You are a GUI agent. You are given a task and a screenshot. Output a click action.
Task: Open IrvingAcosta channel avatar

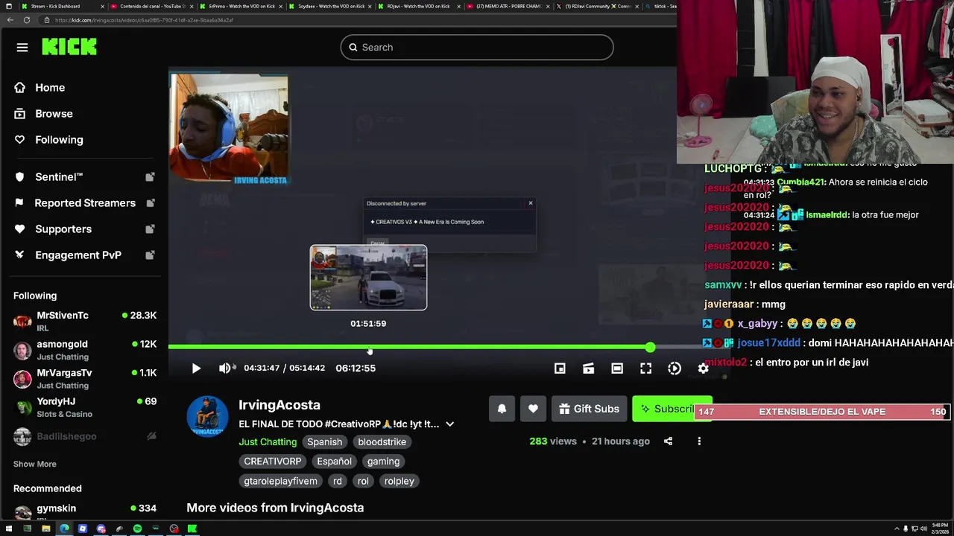[x=207, y=416]
